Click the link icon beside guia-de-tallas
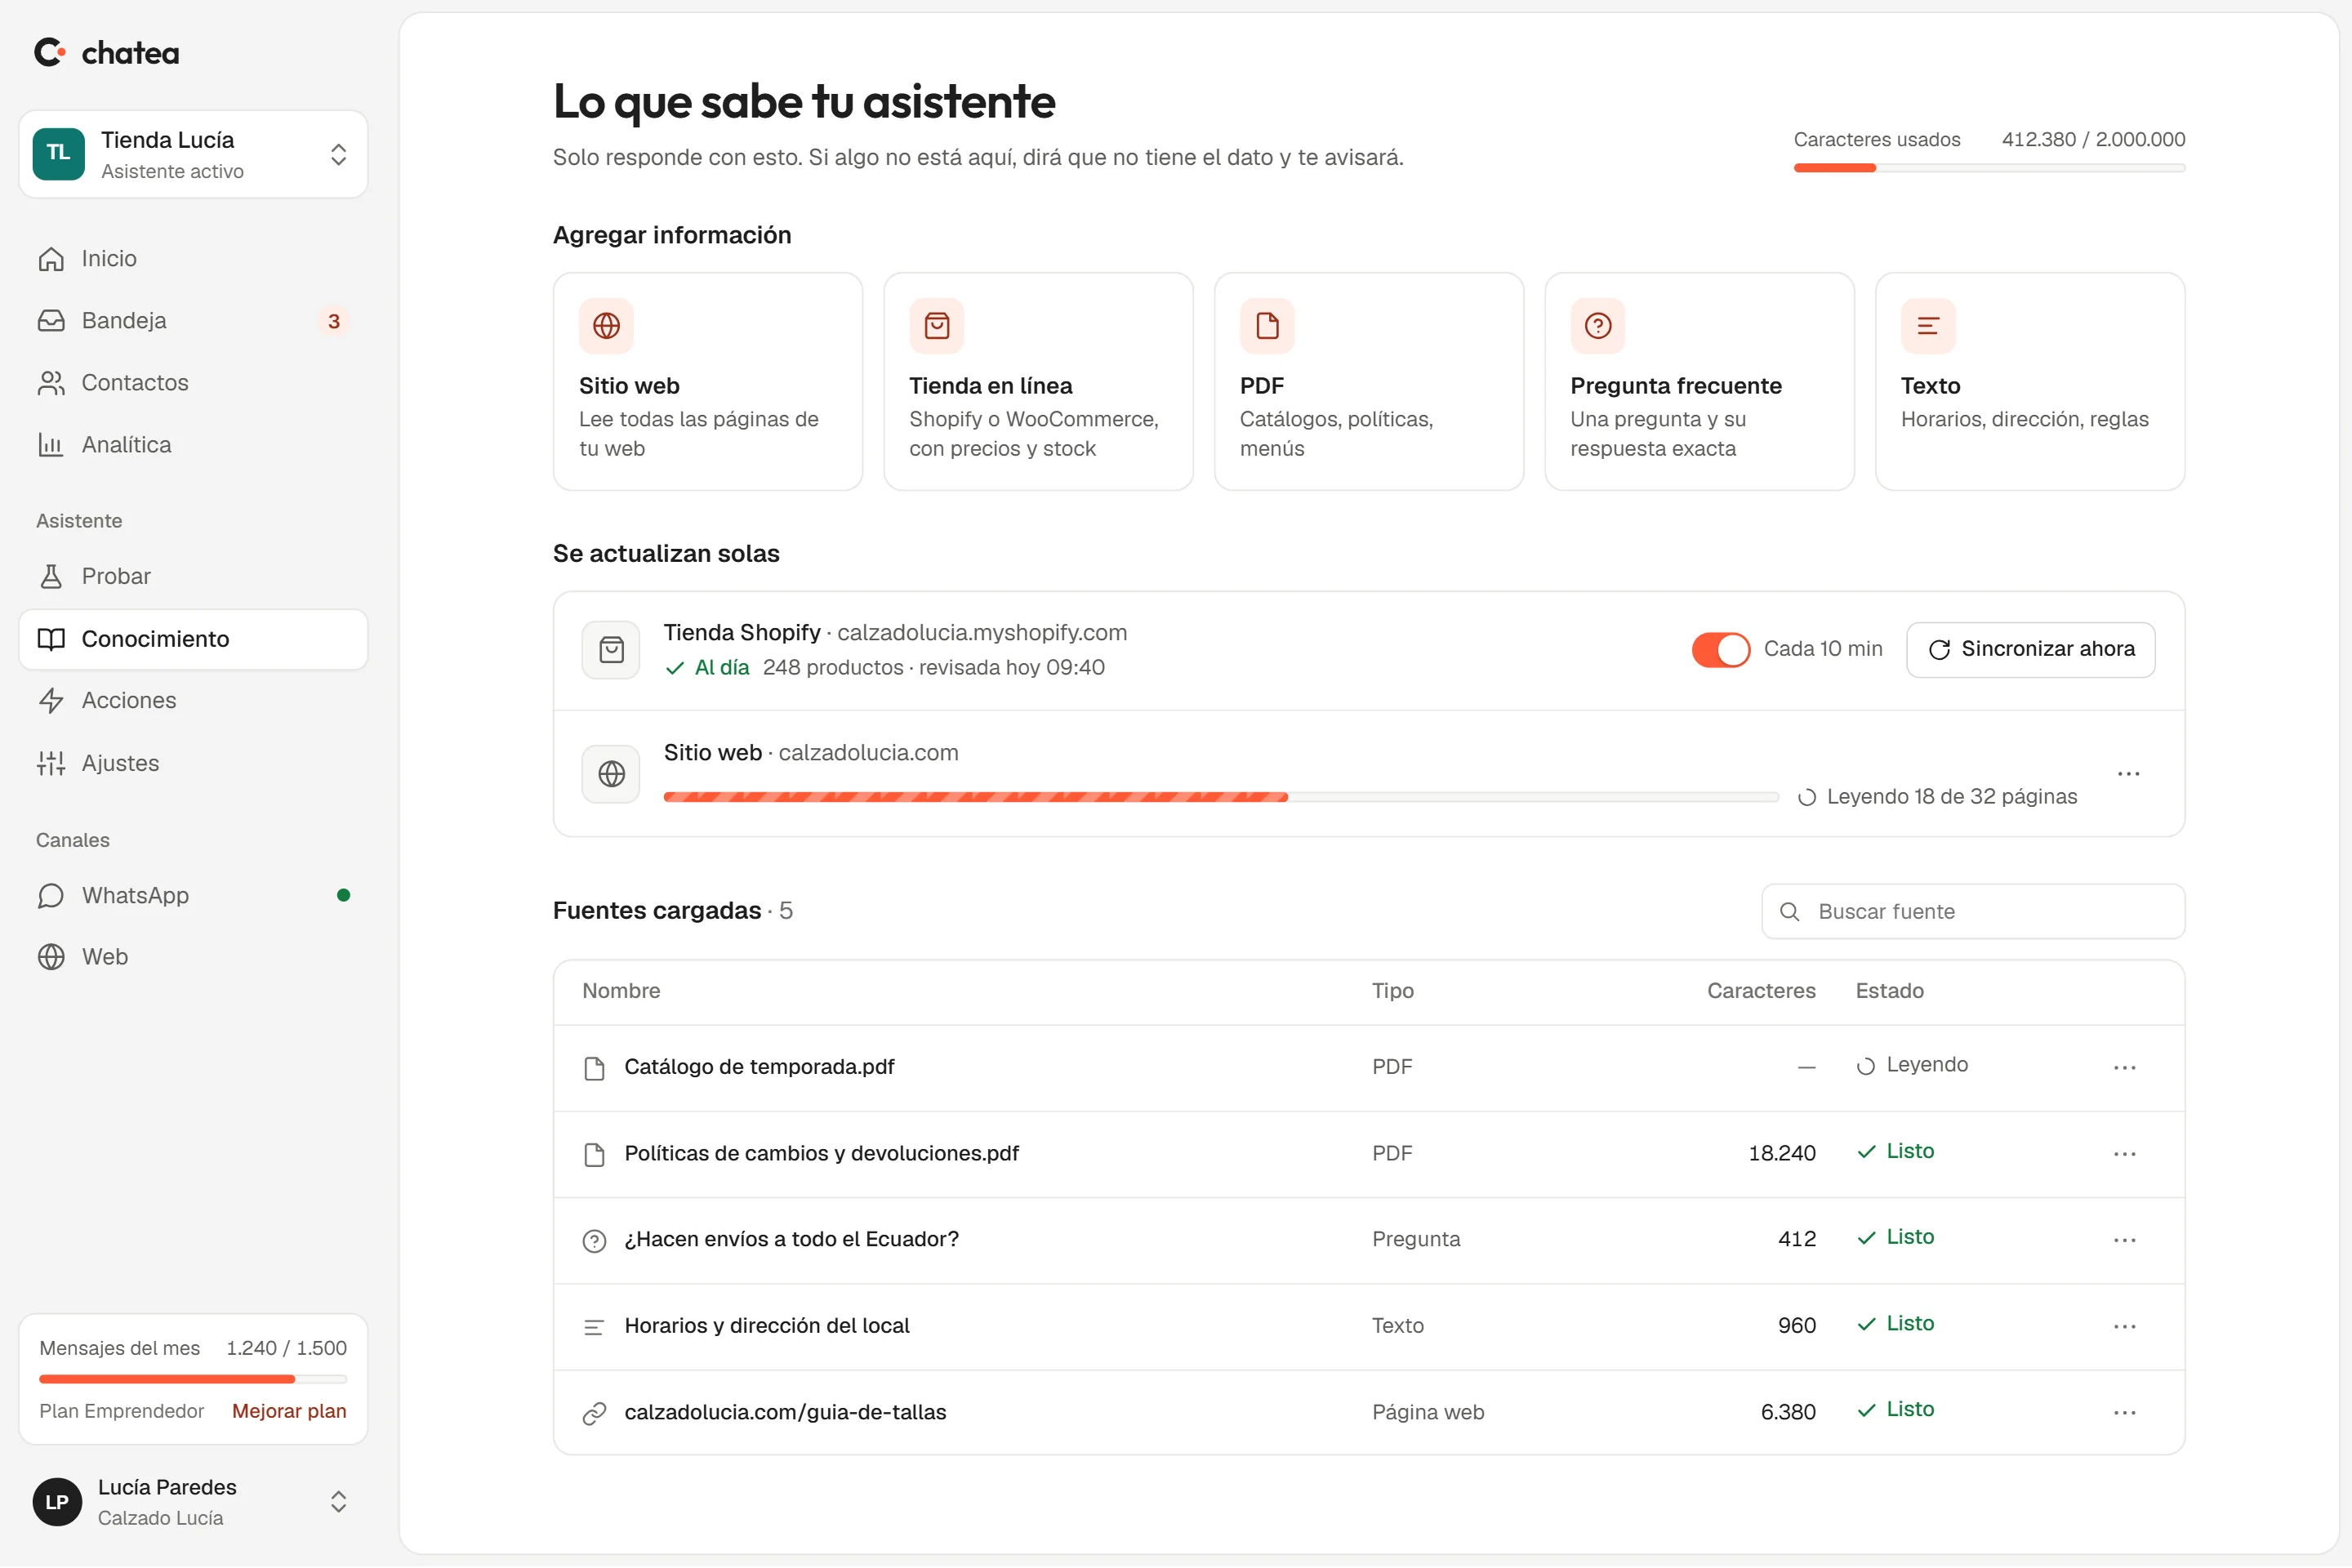 click(x=594, y=1413)
